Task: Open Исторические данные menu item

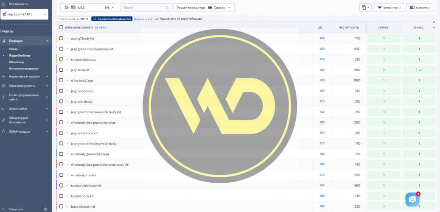Action: pos(23,68)
